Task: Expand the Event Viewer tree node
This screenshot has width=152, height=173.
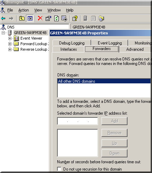Action: click(x=10, y=38)
